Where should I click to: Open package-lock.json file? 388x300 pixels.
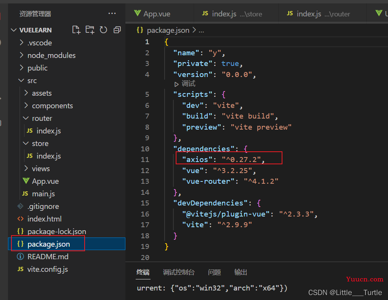click(57, 231)
